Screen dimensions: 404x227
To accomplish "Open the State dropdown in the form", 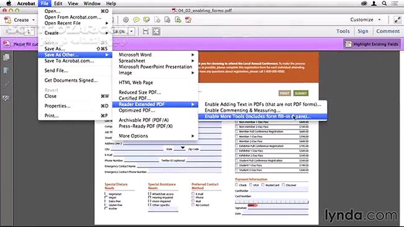I will [182, 148].
